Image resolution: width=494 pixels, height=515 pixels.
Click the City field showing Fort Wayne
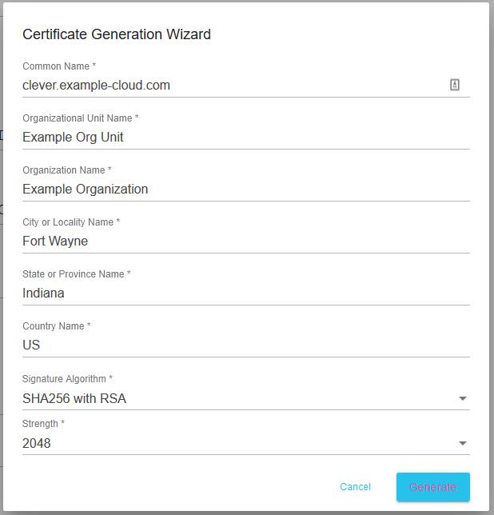pos(246,241)
